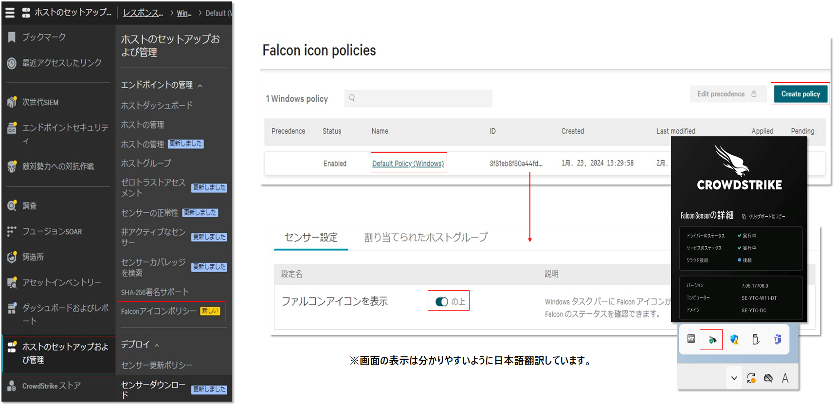Collapse the エンドポイントの管理 section
Image resolution: width=835 pixels, height=406 pixels.
click(200, 86)
